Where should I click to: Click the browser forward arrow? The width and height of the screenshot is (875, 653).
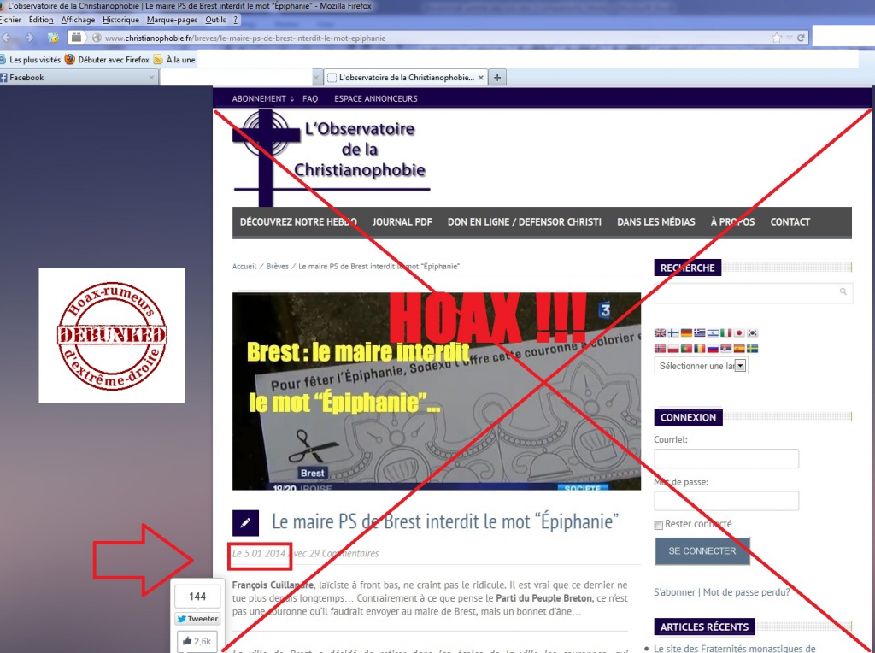[29, 38]
